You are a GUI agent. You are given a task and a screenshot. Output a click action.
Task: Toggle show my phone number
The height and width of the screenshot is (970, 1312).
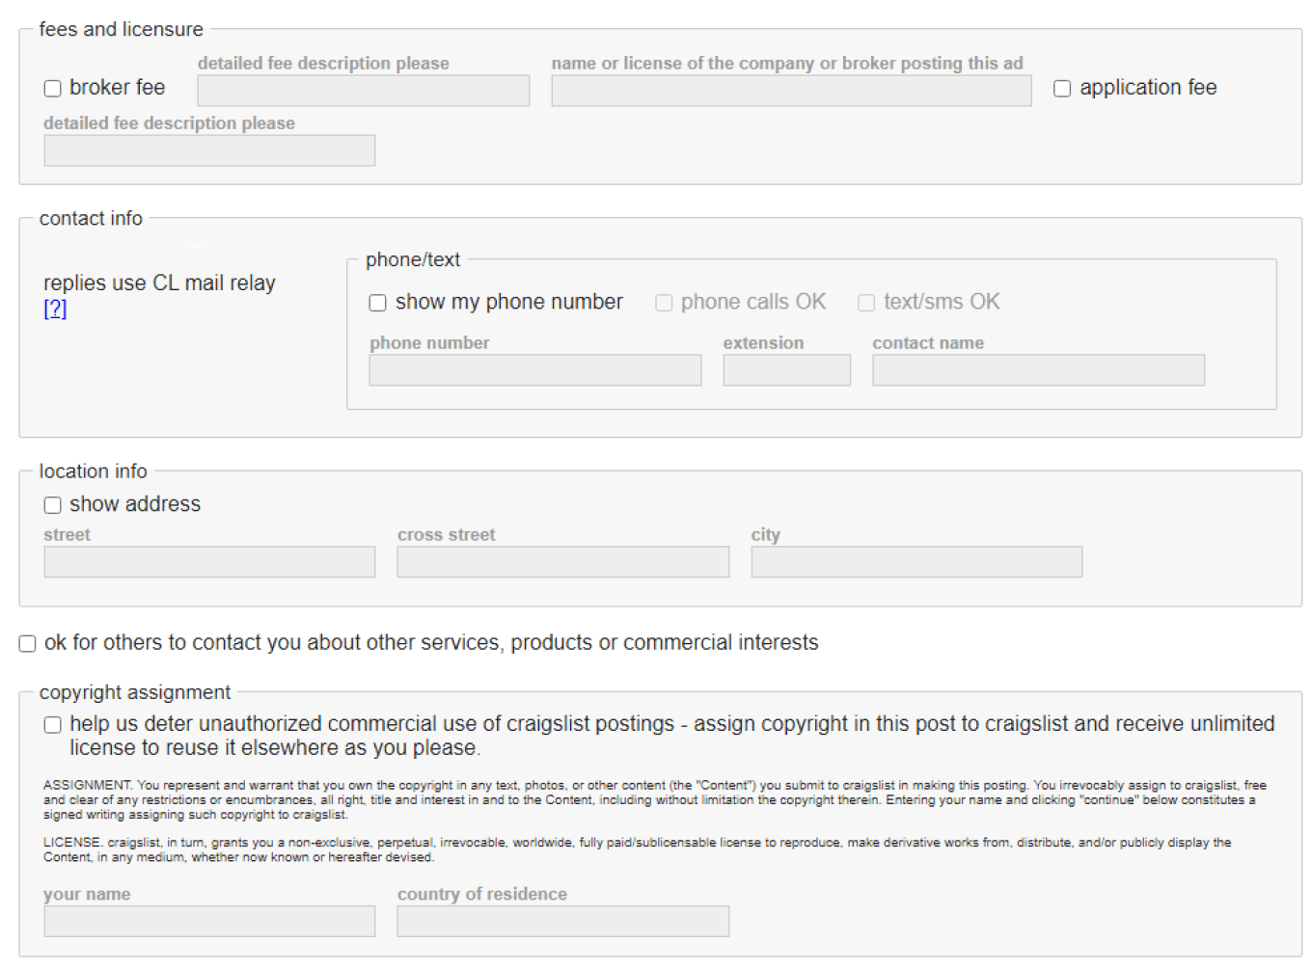coord(378,303)
